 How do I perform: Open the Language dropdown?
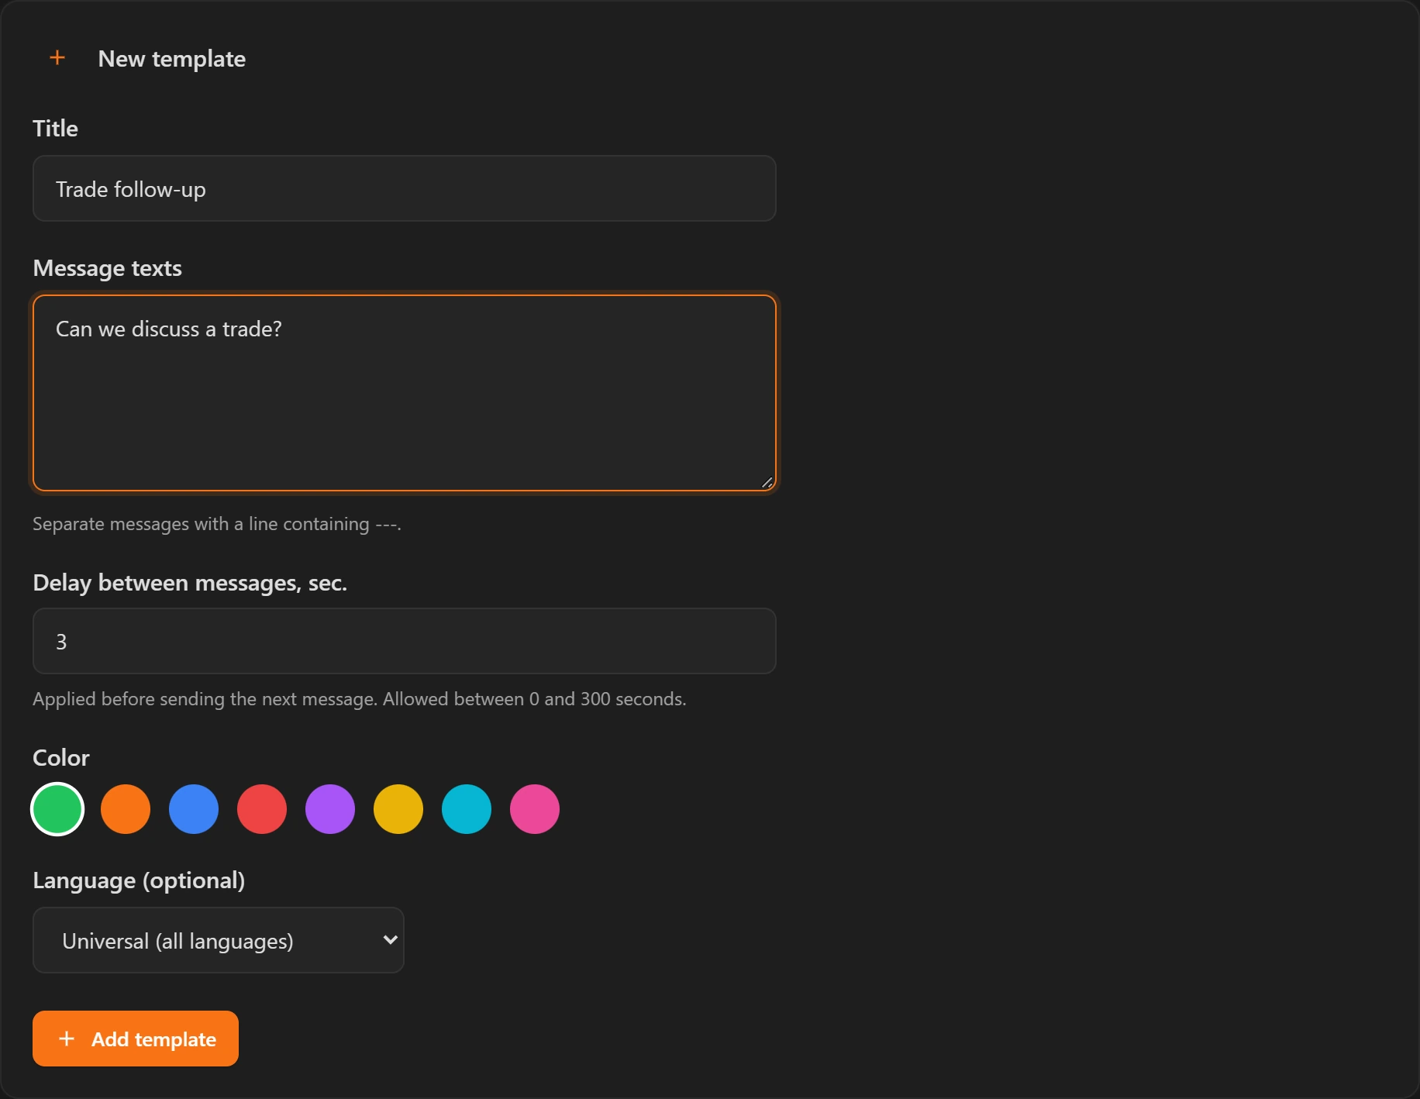click(219, 940)
